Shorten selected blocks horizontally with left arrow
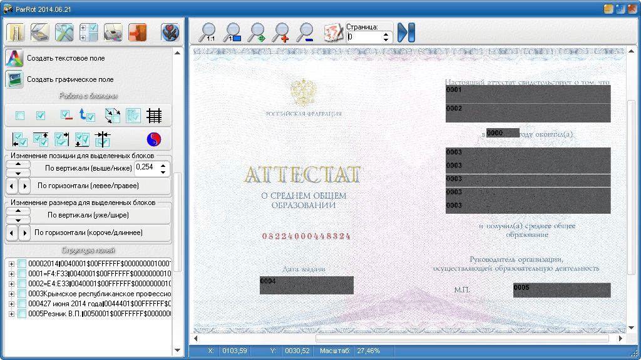Screen dimensions: 641x360 tap(12, 233)
